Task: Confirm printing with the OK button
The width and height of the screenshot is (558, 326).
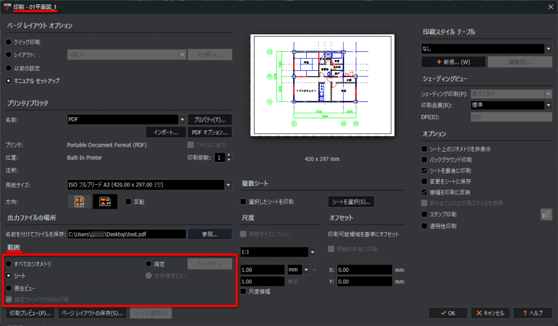Action: click(x=448, y=313)
